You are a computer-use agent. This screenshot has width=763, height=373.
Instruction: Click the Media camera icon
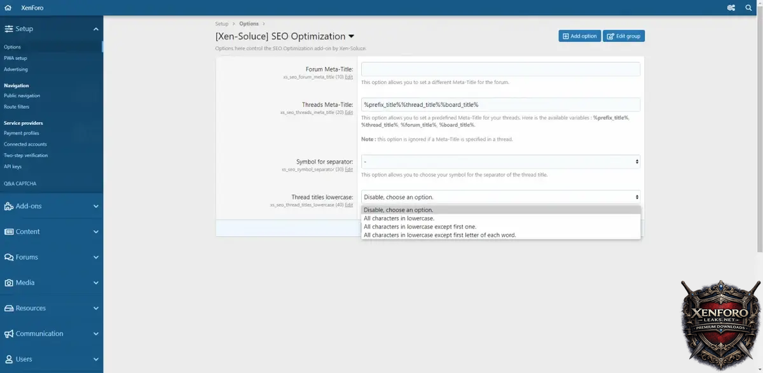(x=9, y=283)
